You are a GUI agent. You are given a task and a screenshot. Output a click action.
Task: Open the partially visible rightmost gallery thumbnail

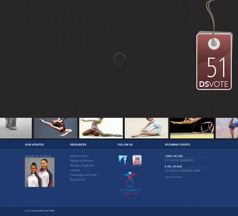(x=227, y=128)
